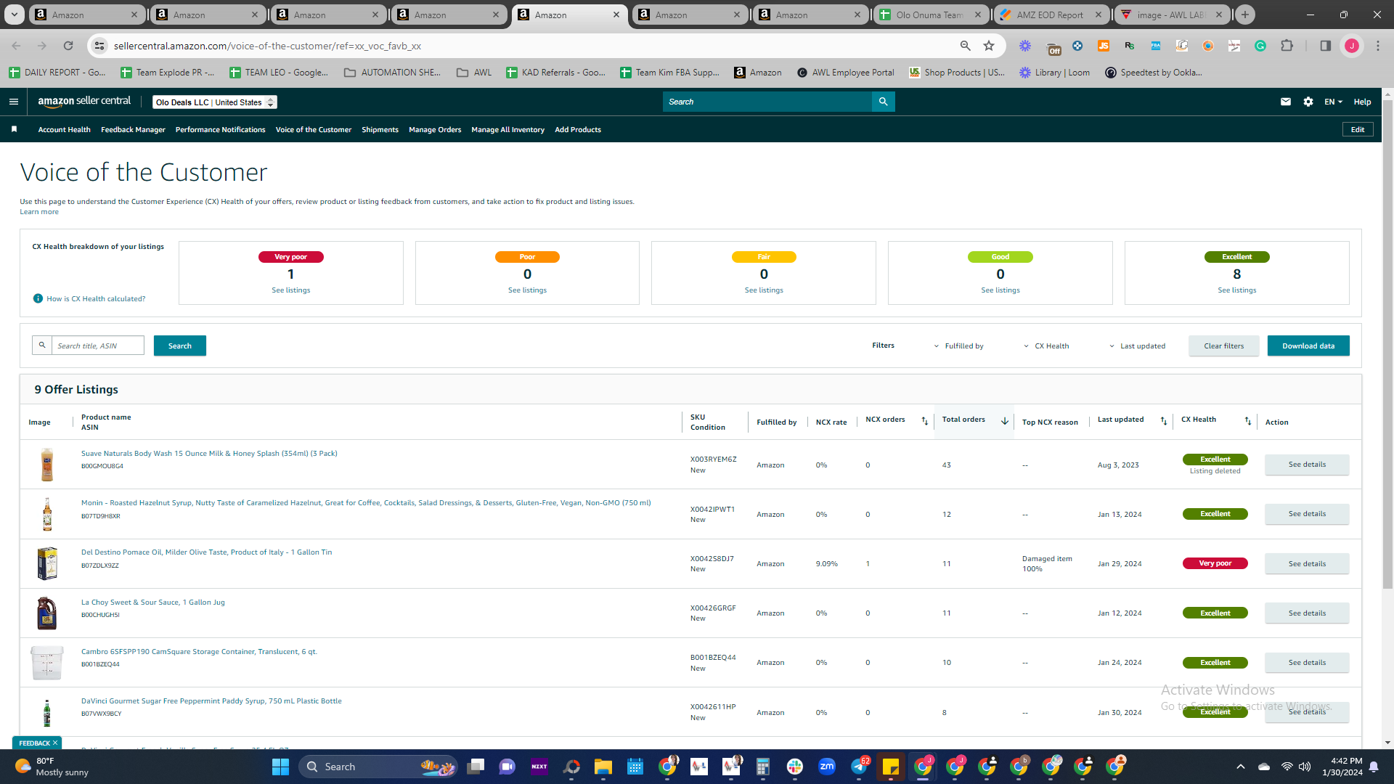Screen dimensions: 1394x784
Task: Sort by CX Health column arrows
Action: 1248,421
